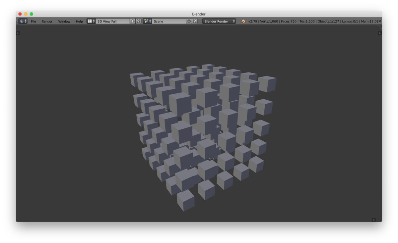398x243 pixels.
Task: Click the 'Faces:750' statistic
Action: click(289, 21)
